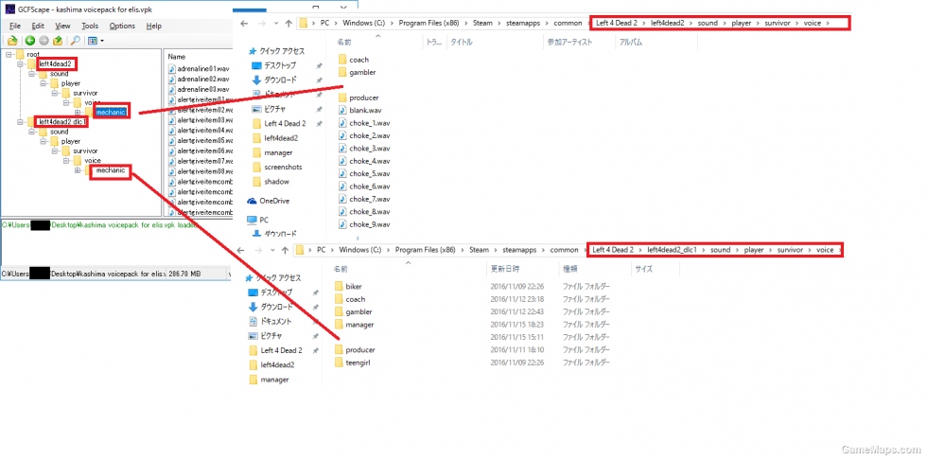
Task: Select the choke_5.wav file
Action: (369, 173)
